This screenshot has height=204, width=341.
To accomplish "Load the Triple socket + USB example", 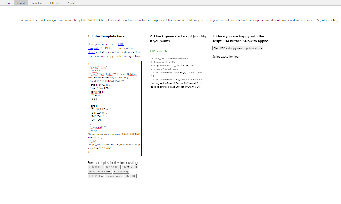I will 100,172.
